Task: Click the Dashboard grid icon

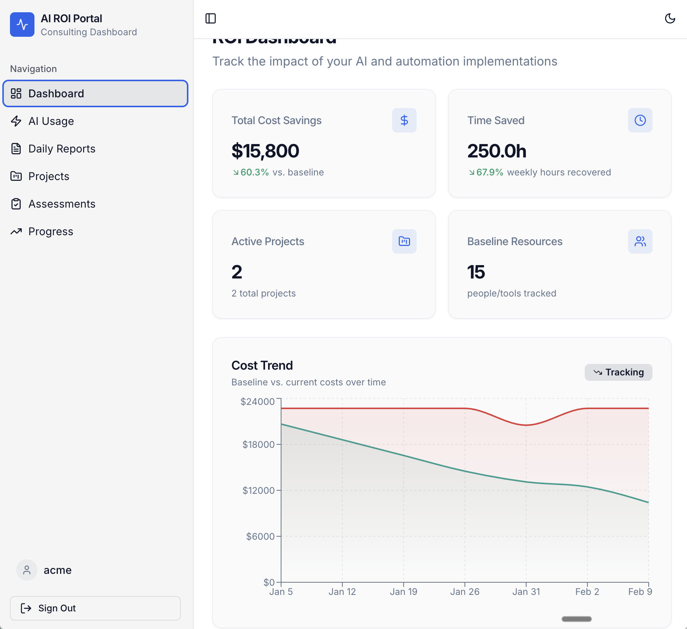Action: 16,93
